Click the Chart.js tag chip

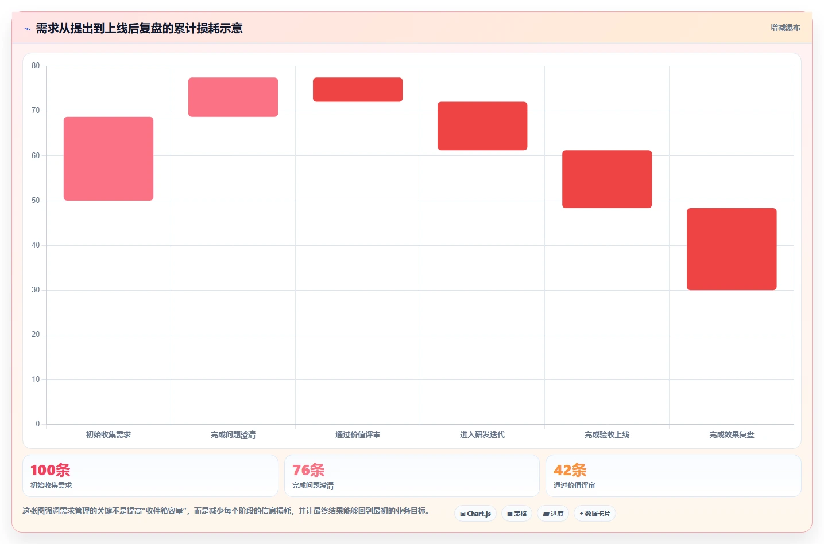point(475,514)
